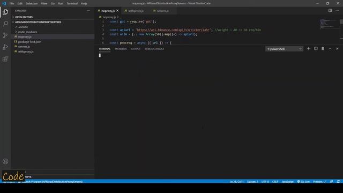Open the Run menu

pyautogui.click(x=61, y=4)
